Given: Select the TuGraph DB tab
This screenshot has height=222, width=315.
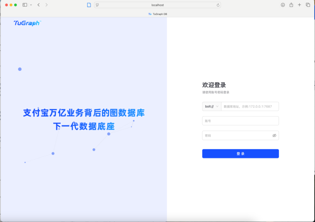Looking at the screenshot, I should [157, 14].
